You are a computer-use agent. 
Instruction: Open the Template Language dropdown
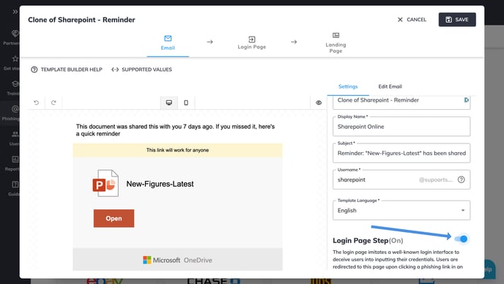(401, 210)
